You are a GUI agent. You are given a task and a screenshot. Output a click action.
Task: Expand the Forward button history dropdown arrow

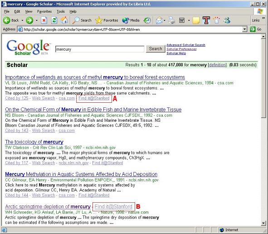click(37, 20)
